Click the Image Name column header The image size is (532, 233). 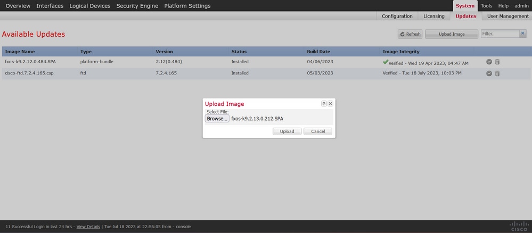point(20,52)
